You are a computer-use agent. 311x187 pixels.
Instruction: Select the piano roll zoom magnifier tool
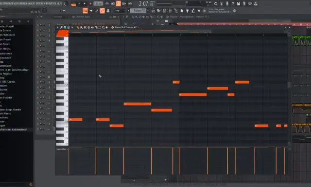[x=104, y=27]
